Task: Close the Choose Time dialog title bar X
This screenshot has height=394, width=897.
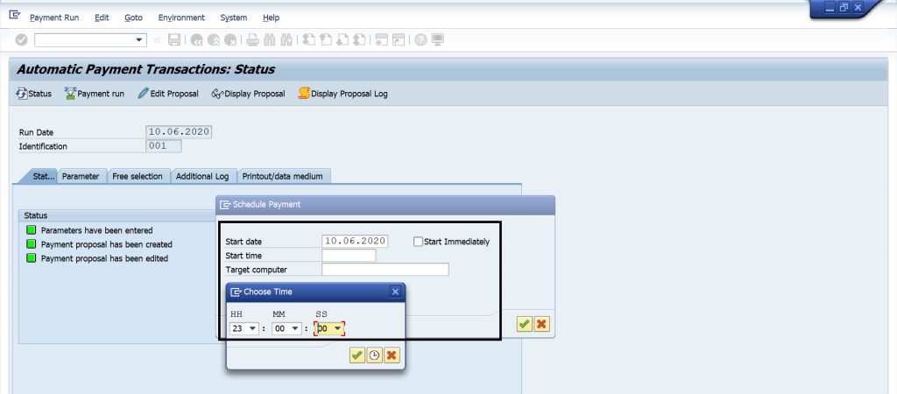Action: [395, 292]
